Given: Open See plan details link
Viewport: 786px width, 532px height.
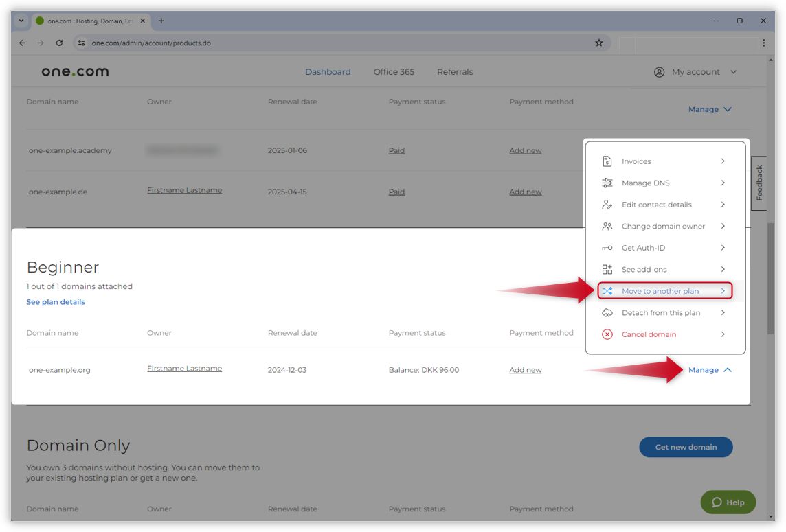Looking at the screenshot, I should tap(56, 302).
